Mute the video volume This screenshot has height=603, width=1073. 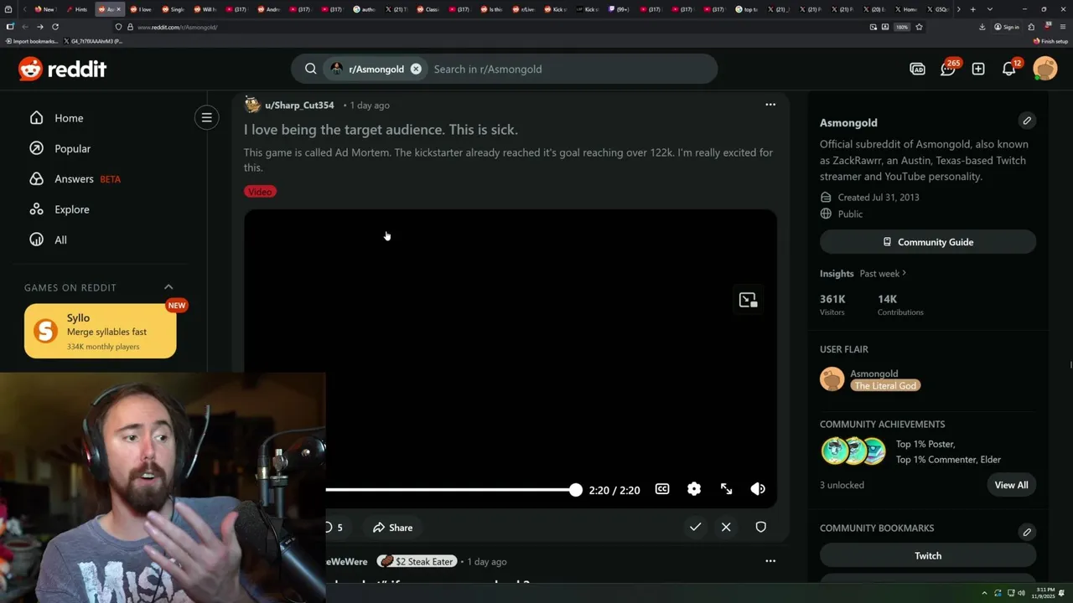[x=758, y=489]
